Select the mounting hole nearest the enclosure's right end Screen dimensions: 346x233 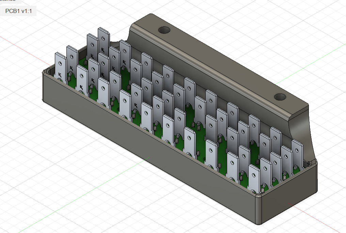(280, 97)
